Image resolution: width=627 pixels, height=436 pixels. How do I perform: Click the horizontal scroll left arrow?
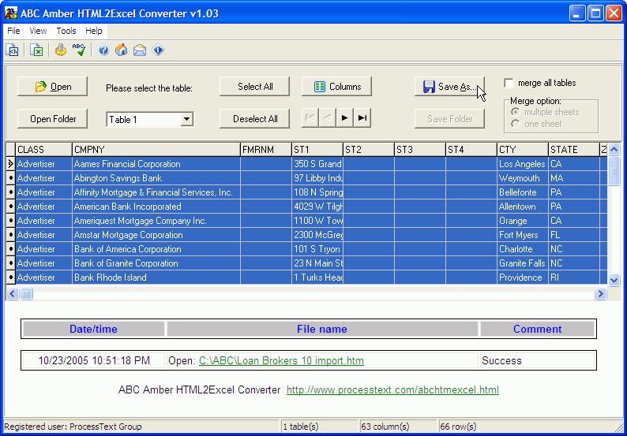point(13,294)
